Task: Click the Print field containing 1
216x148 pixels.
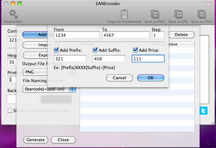Action: pos(12,80)
